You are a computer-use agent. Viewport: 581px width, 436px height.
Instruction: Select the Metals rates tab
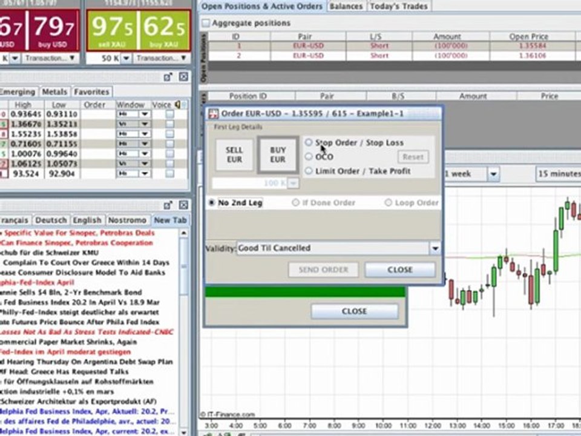(x=54, y=91)
